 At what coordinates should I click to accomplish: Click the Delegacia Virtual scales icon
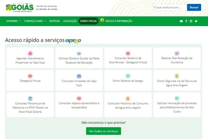[x=30, y=76]
